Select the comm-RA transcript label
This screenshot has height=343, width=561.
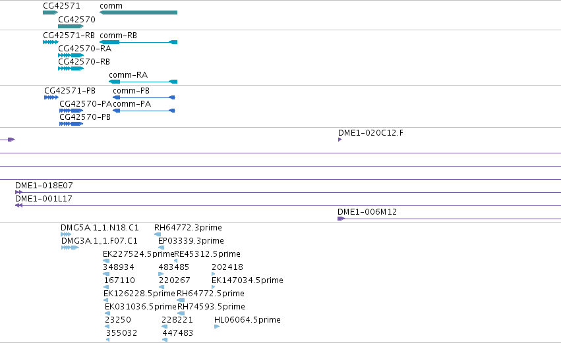click(x=128, y=75)
